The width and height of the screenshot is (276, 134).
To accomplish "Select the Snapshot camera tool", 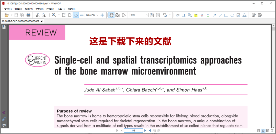I will point(117,15).
